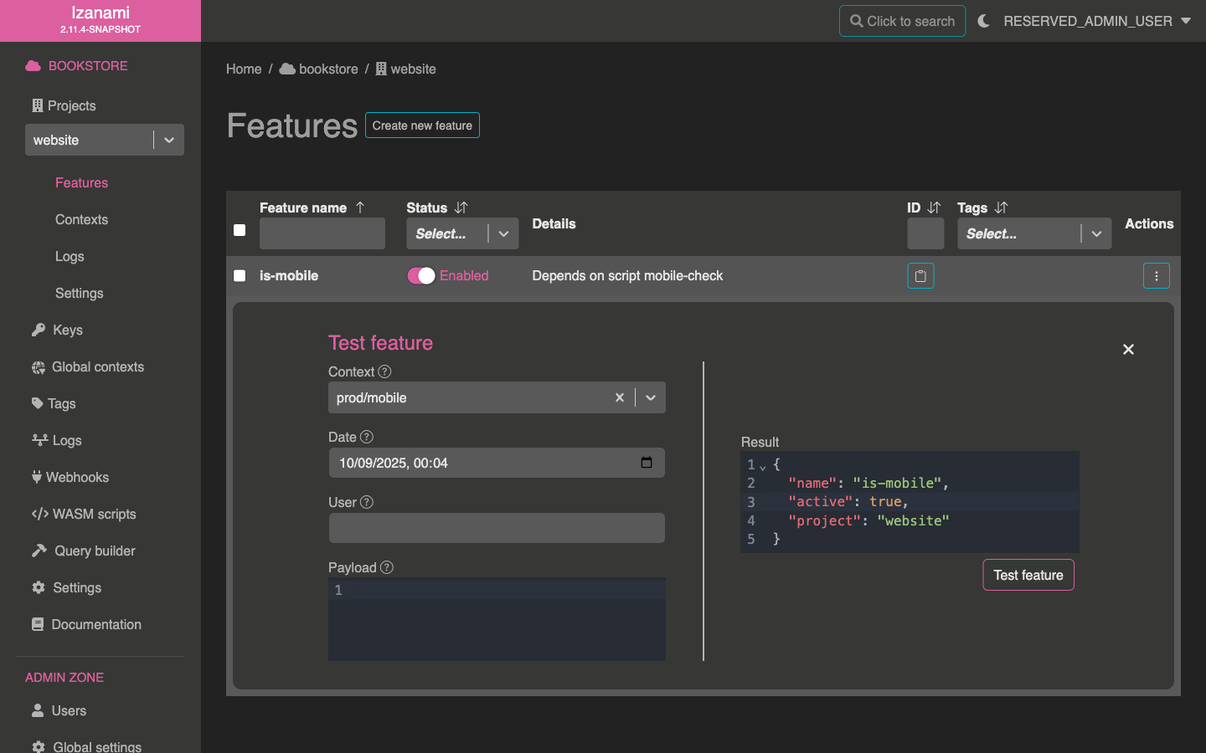The image size is (1206, 753).
Task: Open WASM scripts in the sidebar
Action: click(94, 514)
